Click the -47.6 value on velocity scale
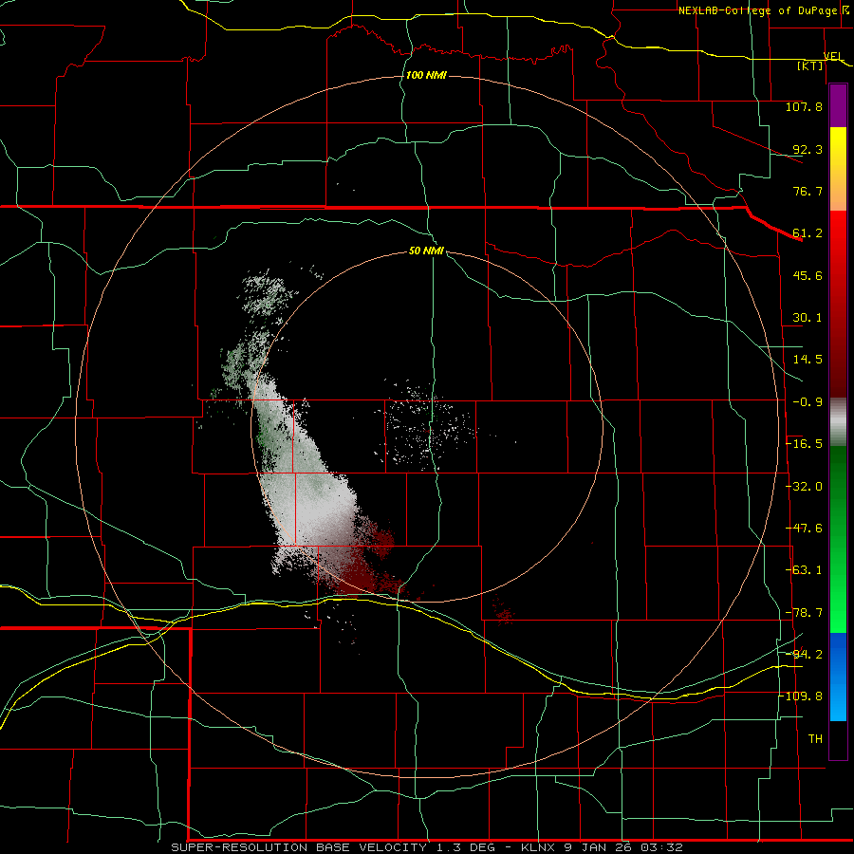This screenshot has width=854, height=854. pyautogui.click(x=804, y=529)
